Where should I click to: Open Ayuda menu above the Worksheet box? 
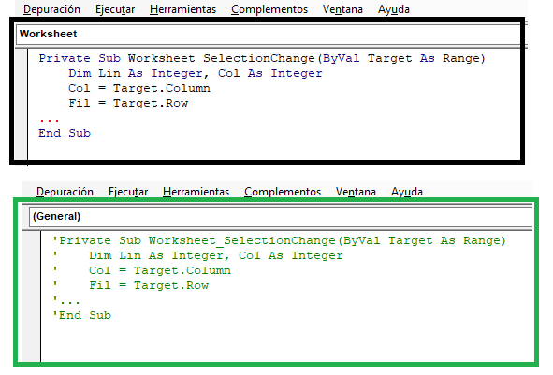click(x=394, y=9)
